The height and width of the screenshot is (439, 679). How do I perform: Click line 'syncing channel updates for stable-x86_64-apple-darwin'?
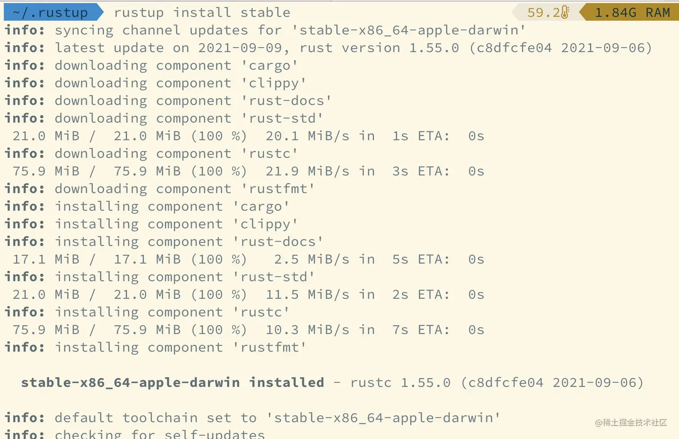(x=265, y=30)
